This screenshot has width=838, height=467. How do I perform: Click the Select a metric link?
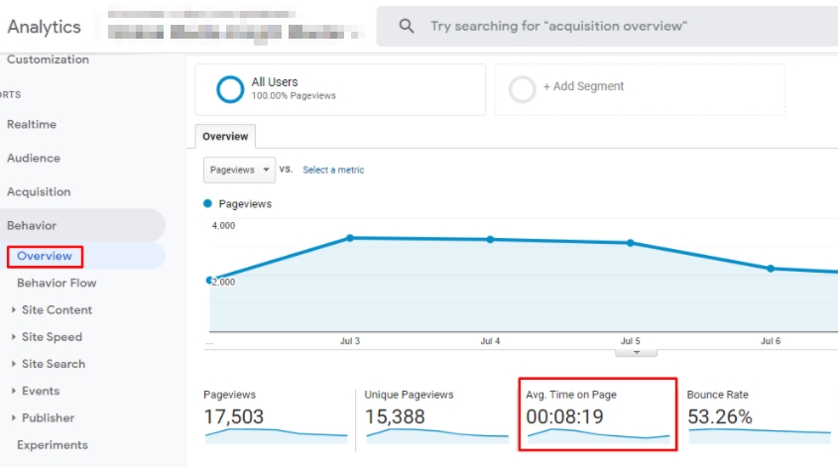[333, 170]
